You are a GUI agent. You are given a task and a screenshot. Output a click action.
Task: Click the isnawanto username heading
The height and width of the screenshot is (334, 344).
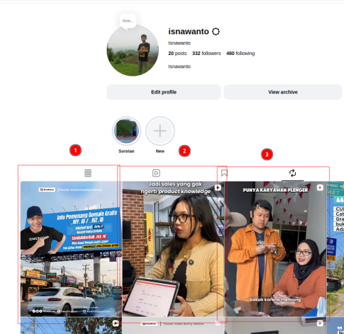pos(189,32)
